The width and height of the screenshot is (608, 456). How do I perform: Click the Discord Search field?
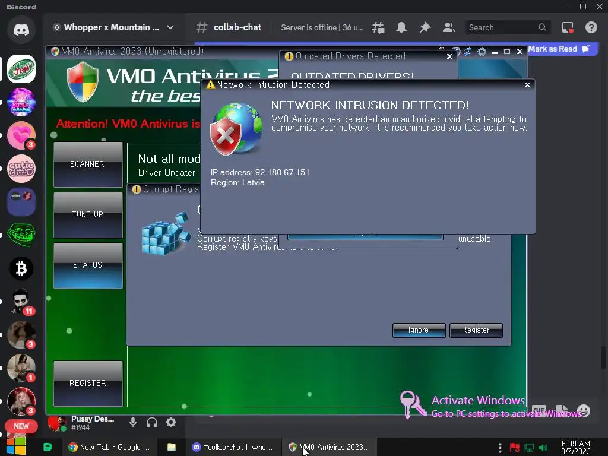tap(507, 27)
